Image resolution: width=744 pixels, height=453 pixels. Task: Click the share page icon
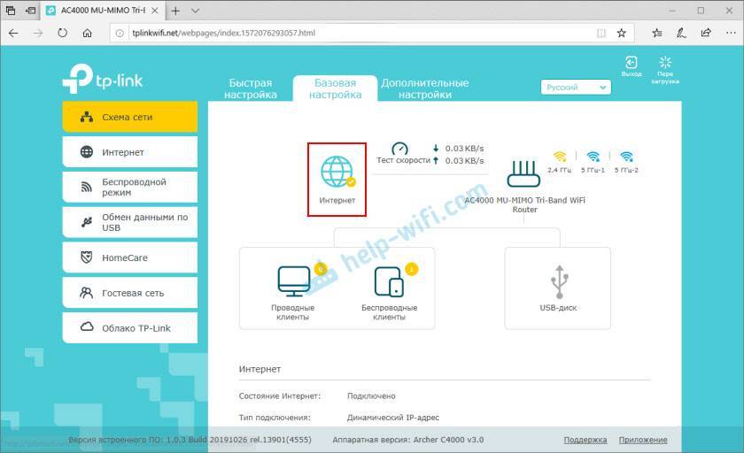pos(706,33)
